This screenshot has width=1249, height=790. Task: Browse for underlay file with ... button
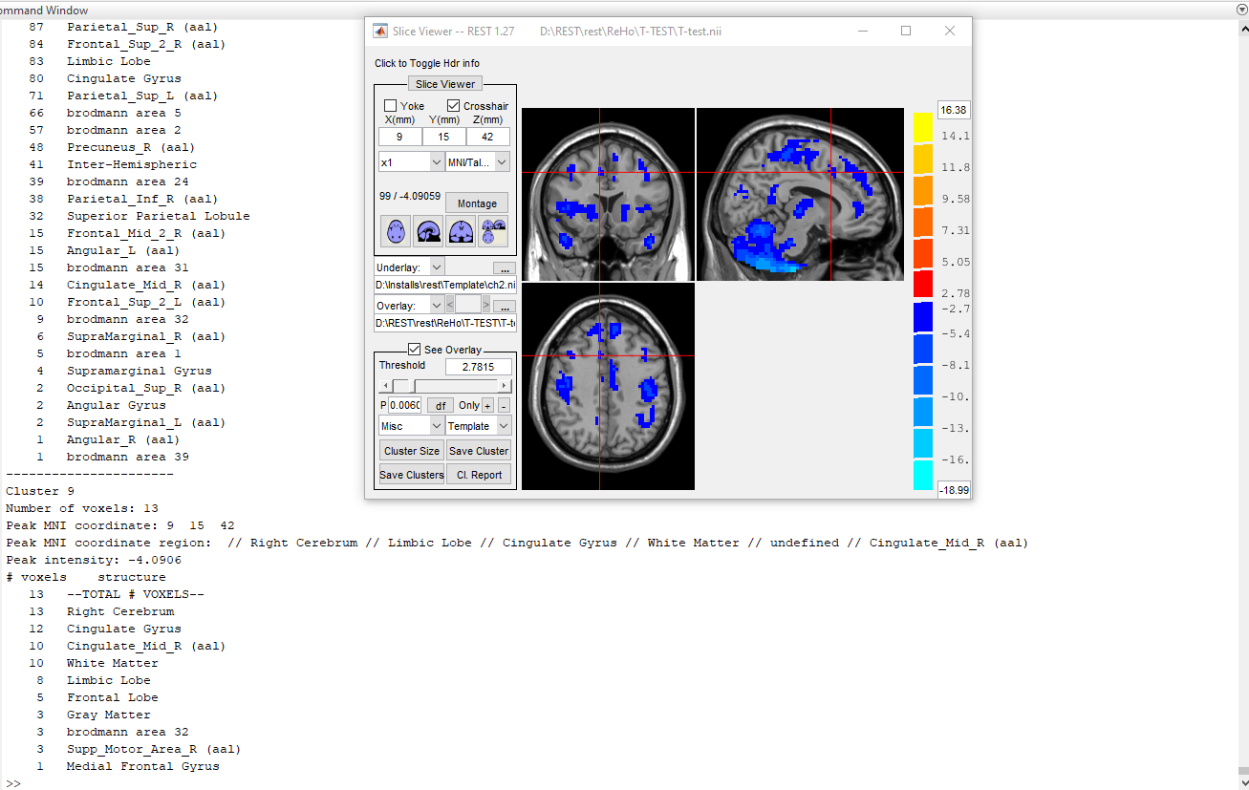(505, 268)
